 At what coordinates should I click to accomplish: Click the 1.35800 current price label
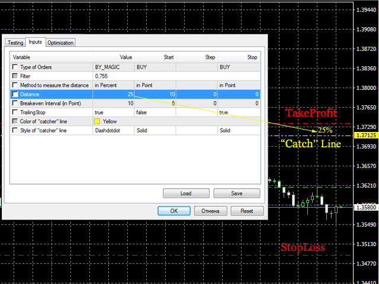pos(366,207)
